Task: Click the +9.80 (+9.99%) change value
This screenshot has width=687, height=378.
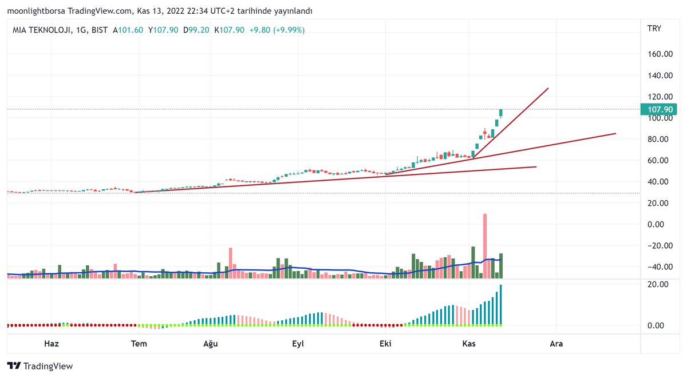Action: pyautogui.click(x=277, y=30)
